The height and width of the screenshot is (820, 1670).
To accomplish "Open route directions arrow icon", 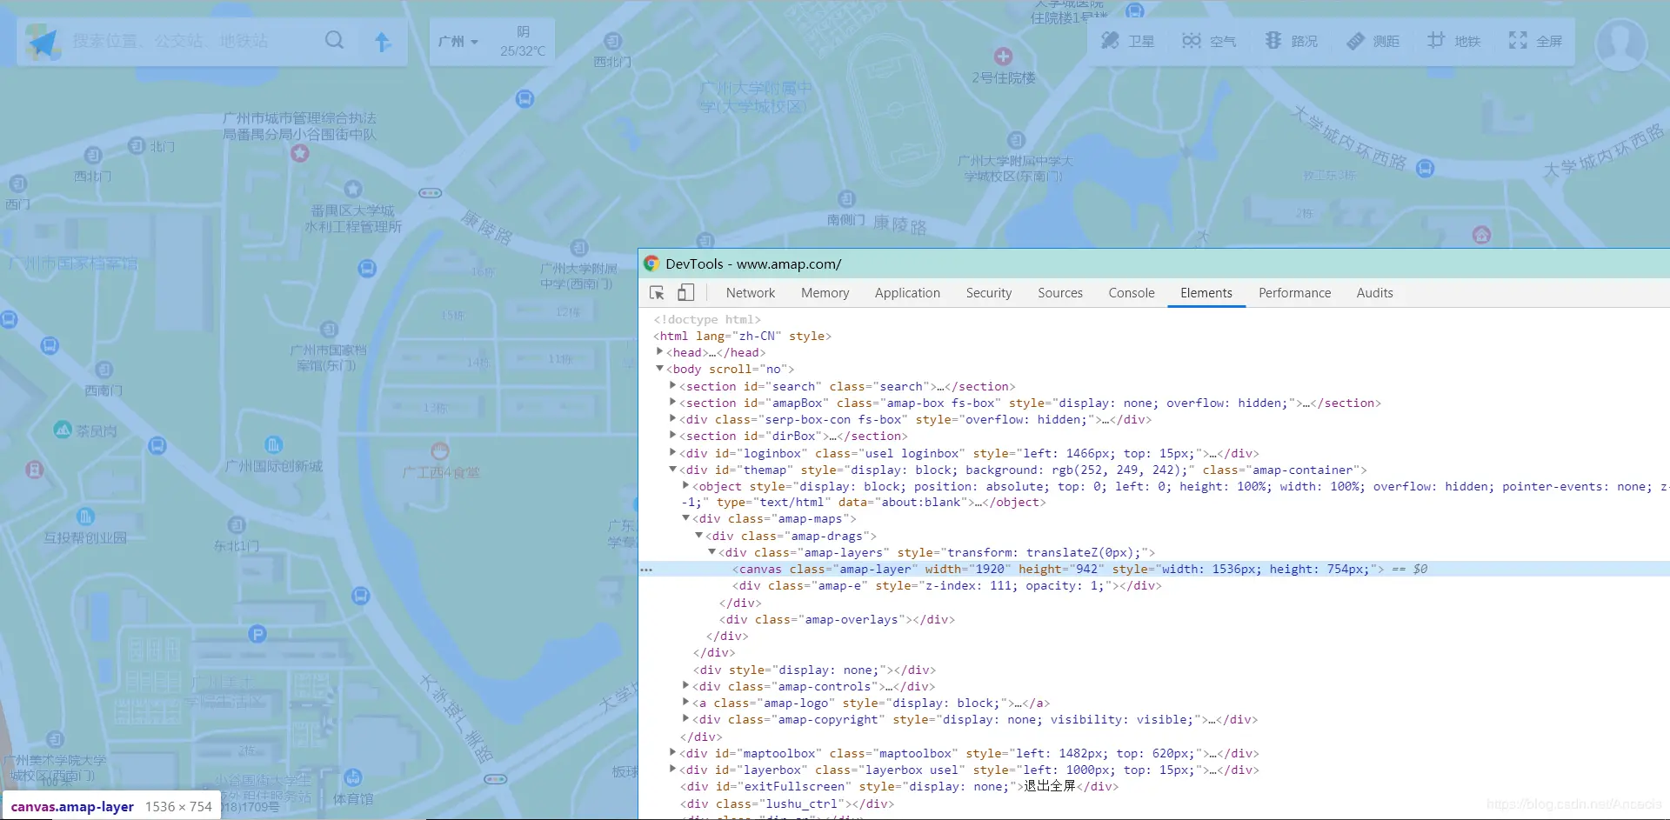I will [383, 41].
